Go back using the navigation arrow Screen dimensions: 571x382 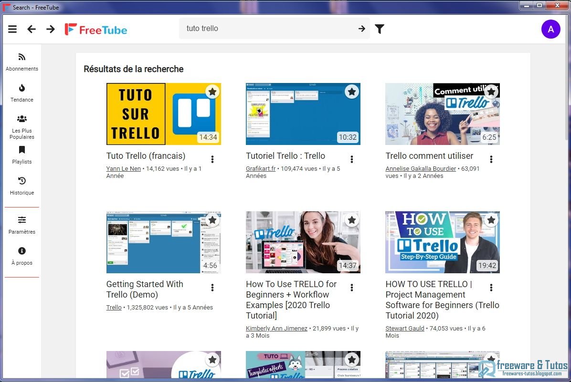click(32, 29)
